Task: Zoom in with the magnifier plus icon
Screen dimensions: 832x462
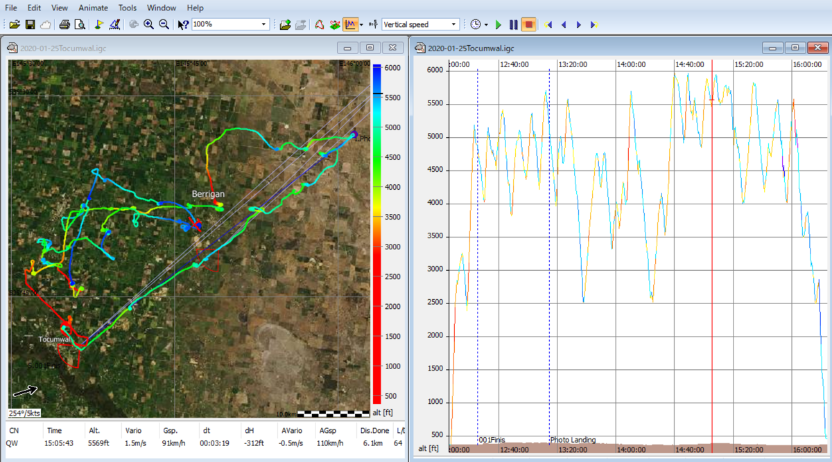Action: point(148,24)
